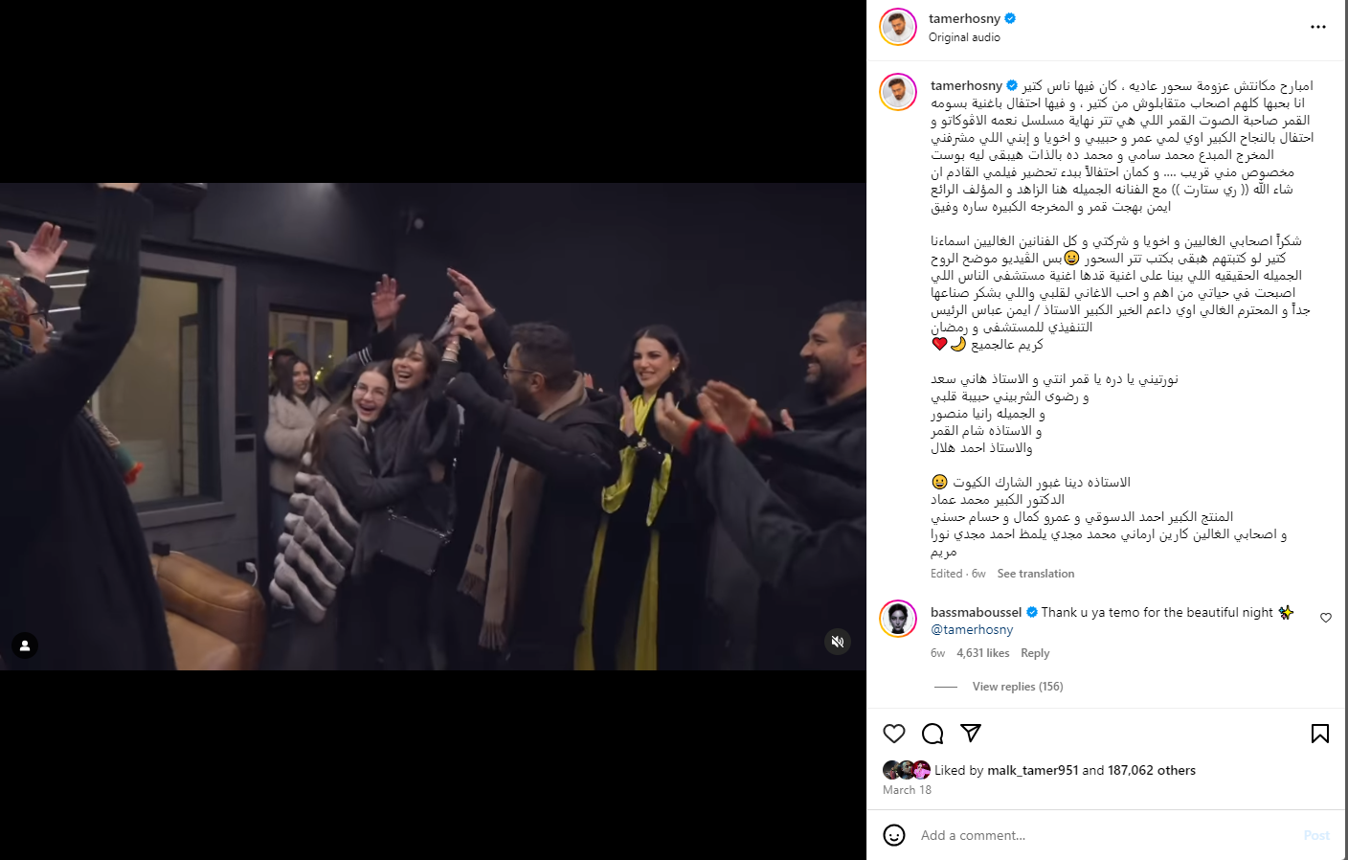View 4,631 likes on the comment
Screen dimensions: 1348x860
tap(983, 653)
